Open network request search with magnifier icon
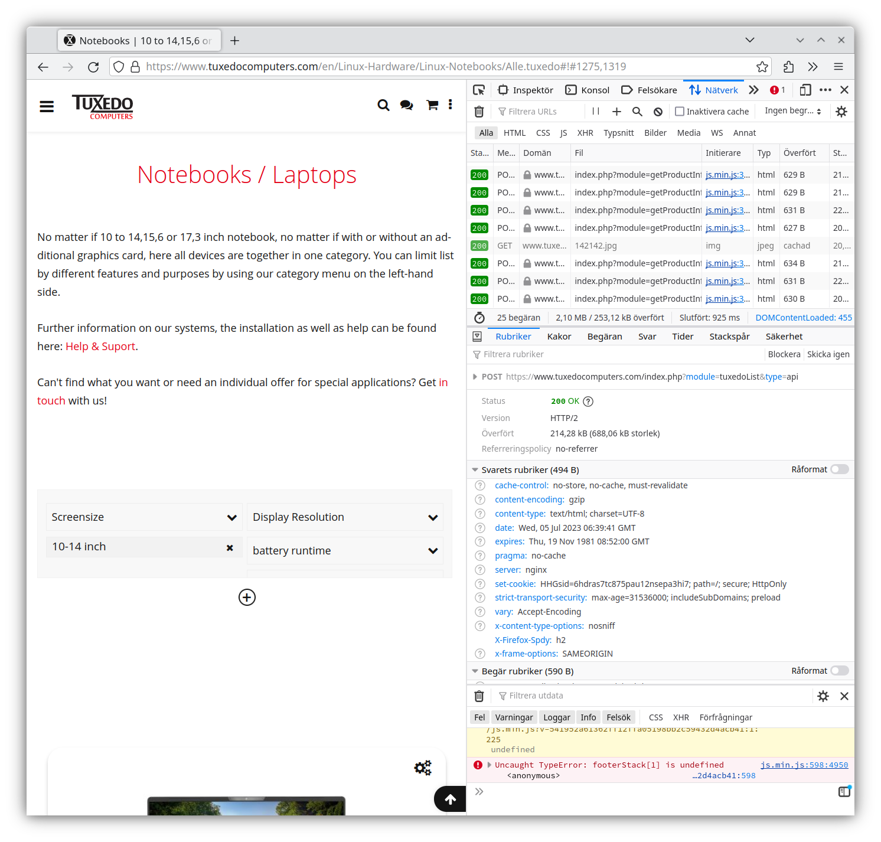Screen dimensions: 881x842 click(637, 111)
